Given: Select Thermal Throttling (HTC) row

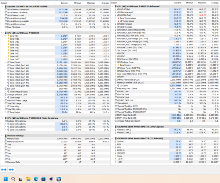Looking at the screenshot, I should (x=165, y=106).
